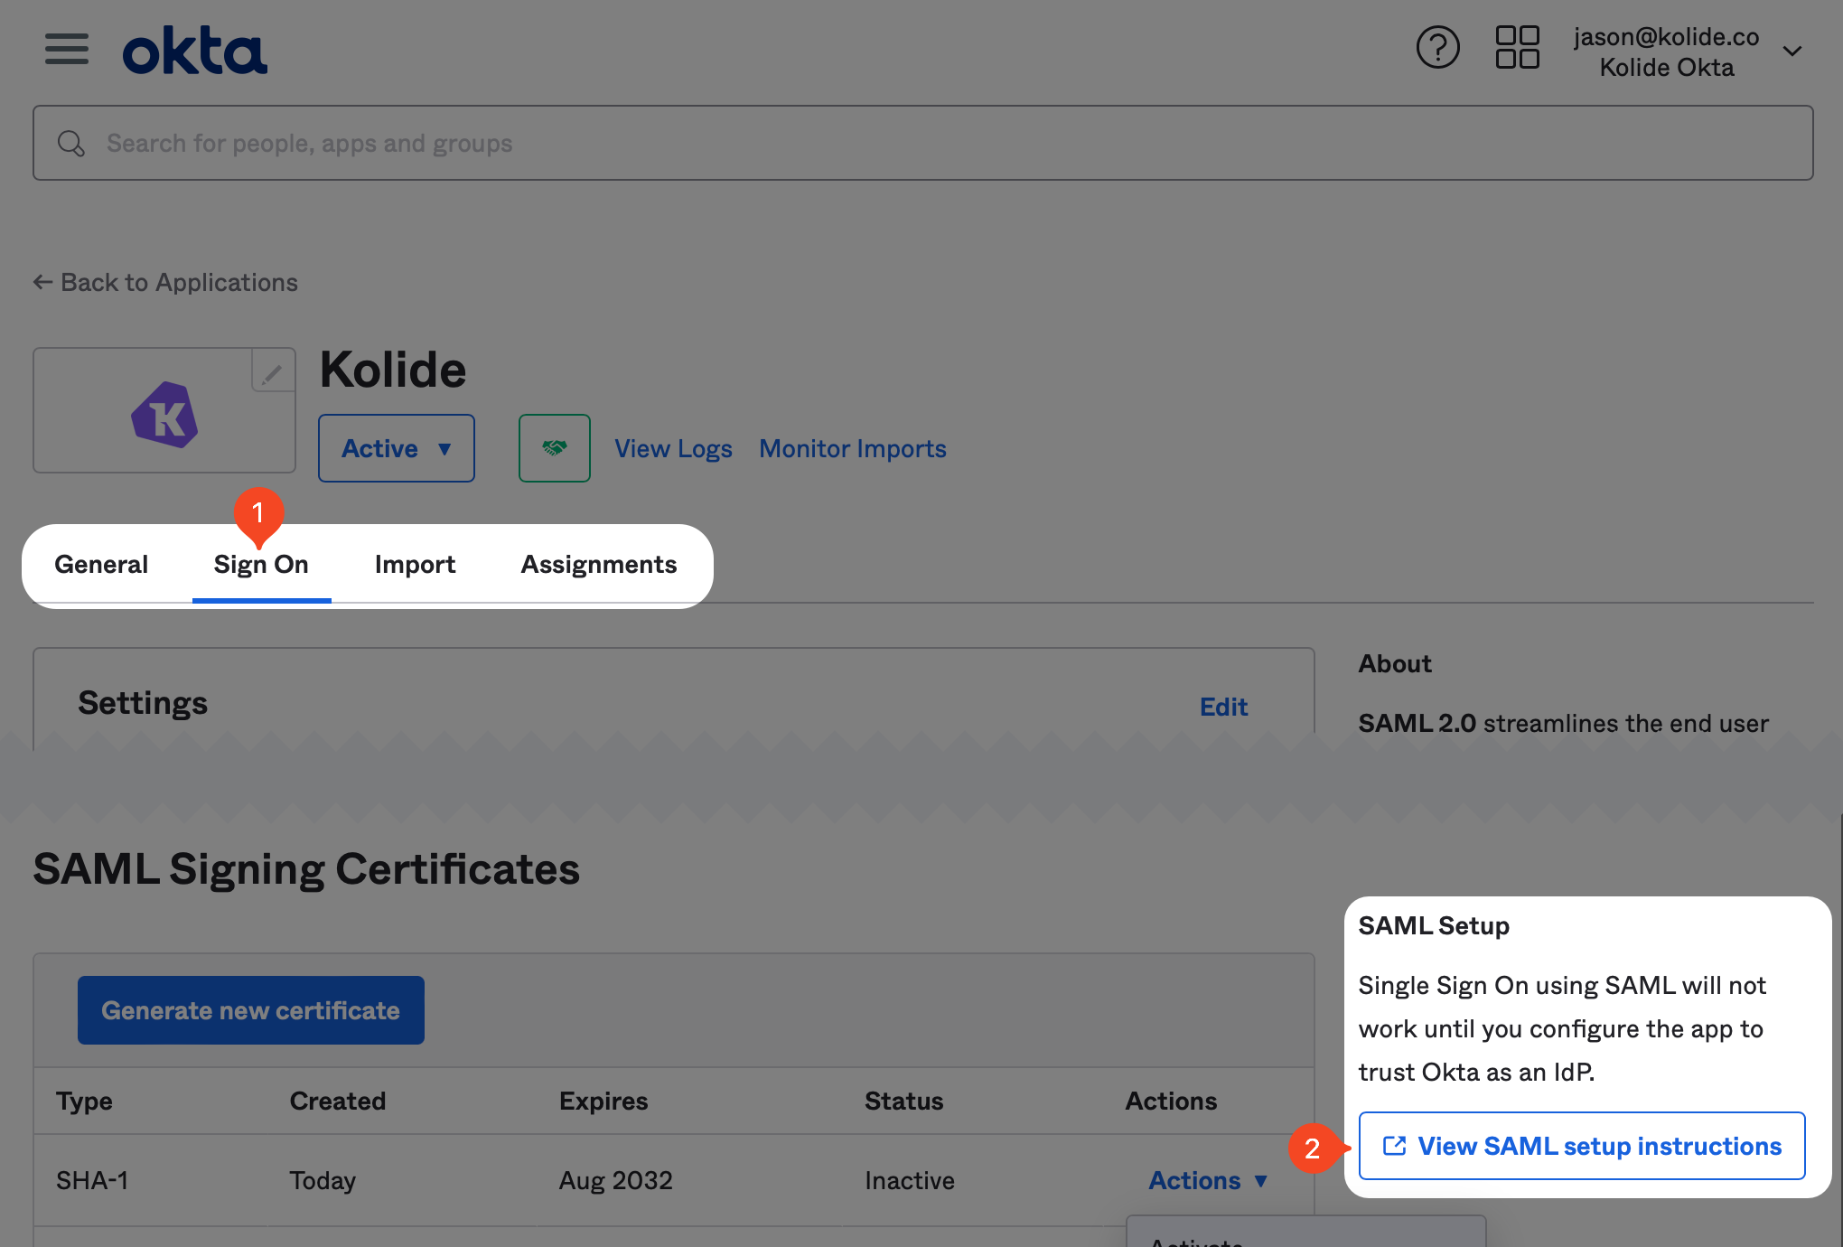1843x1247 pixels.
Task: Click the Kolide application title
Action: 393,370
